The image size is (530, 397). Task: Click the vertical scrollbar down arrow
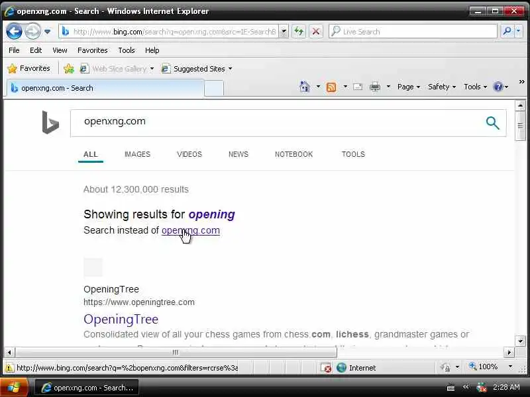coord(520,341)
